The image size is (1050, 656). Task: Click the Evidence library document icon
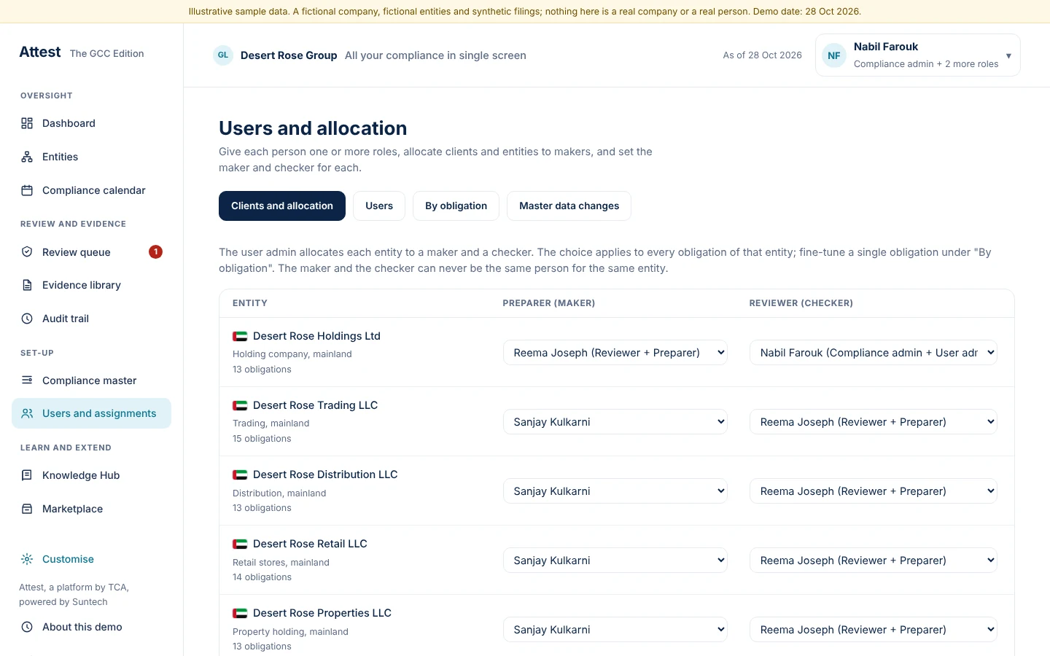click(27, 285)
